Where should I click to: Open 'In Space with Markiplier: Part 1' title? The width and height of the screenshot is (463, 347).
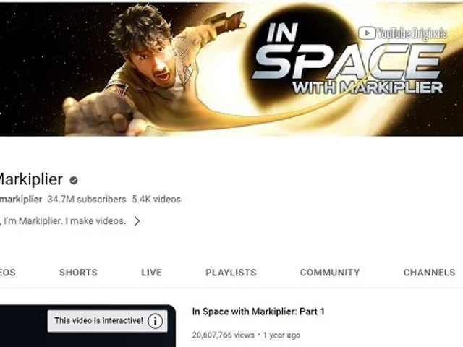pos(258,312)
